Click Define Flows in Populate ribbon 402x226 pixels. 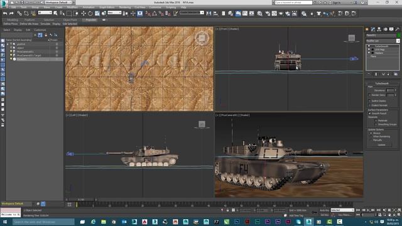click(11, 24)
